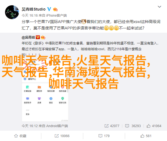This screenshot has width=167, height=141.
Task: Click the iPhone客户端 source link
Action: pos(56,16)
